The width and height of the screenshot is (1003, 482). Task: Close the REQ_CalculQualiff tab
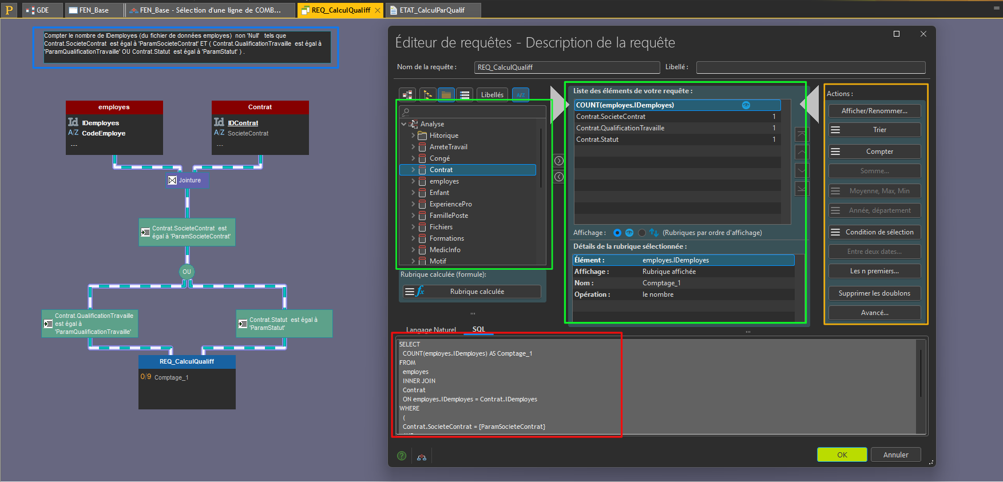click(x=378, y=10)
